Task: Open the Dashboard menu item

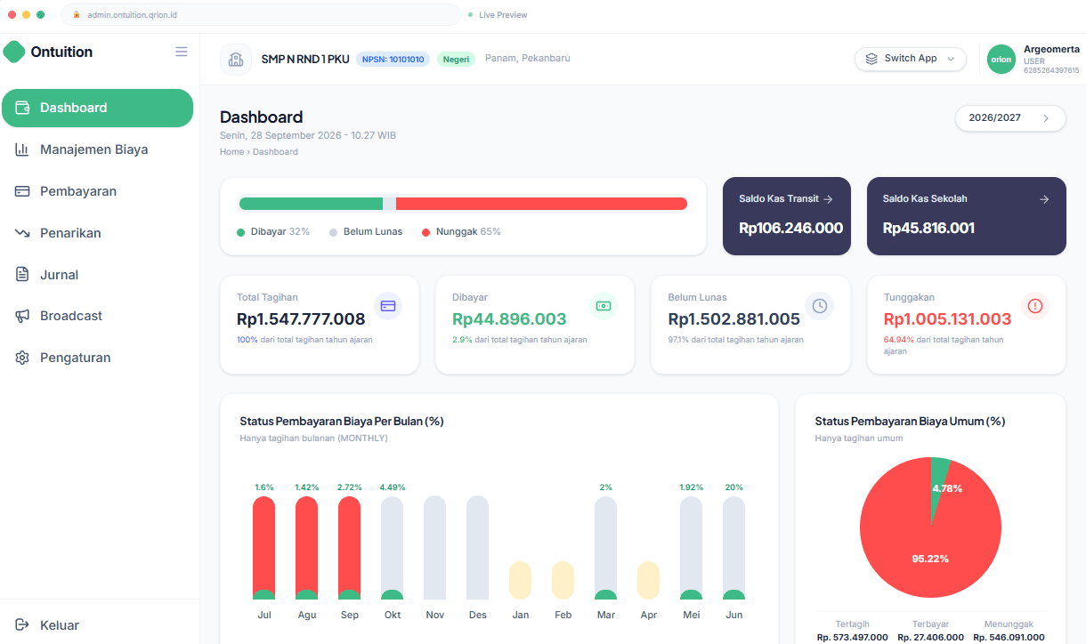Action: 97,108
